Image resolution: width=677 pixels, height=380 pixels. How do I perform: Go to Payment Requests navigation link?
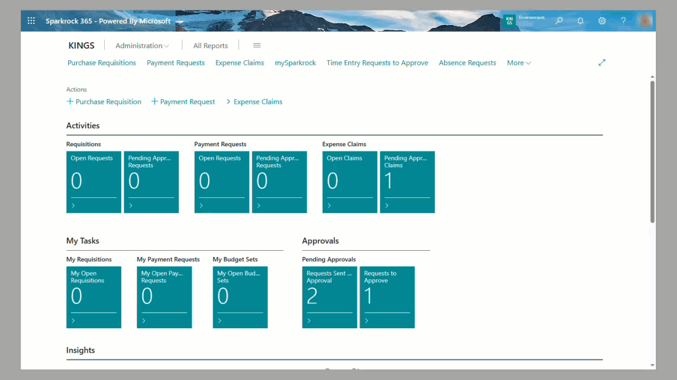pyautogui.click(x=176, y=62)
